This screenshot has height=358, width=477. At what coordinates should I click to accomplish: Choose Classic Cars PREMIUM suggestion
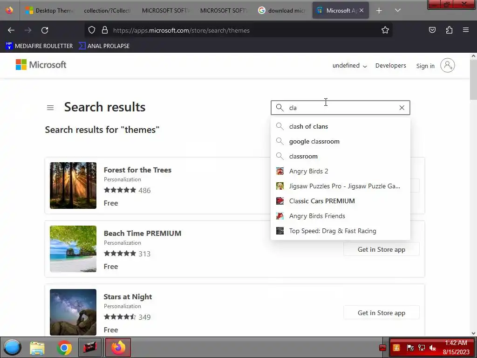[x=341, y=201]
